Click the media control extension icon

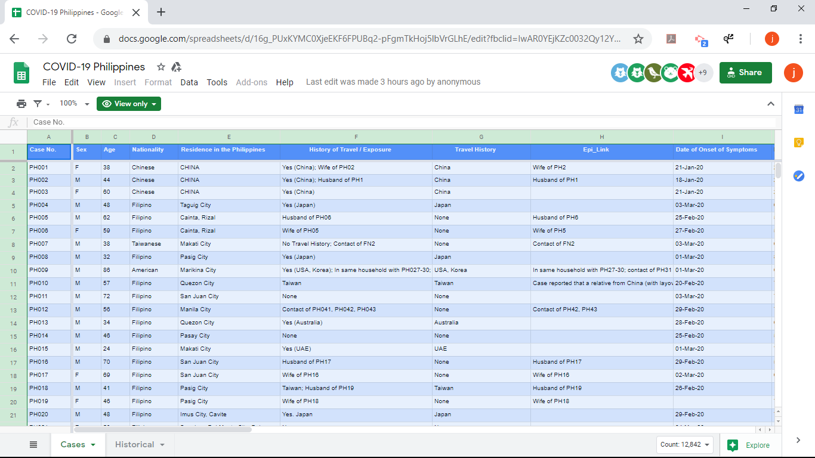click(x=728, y=39)
